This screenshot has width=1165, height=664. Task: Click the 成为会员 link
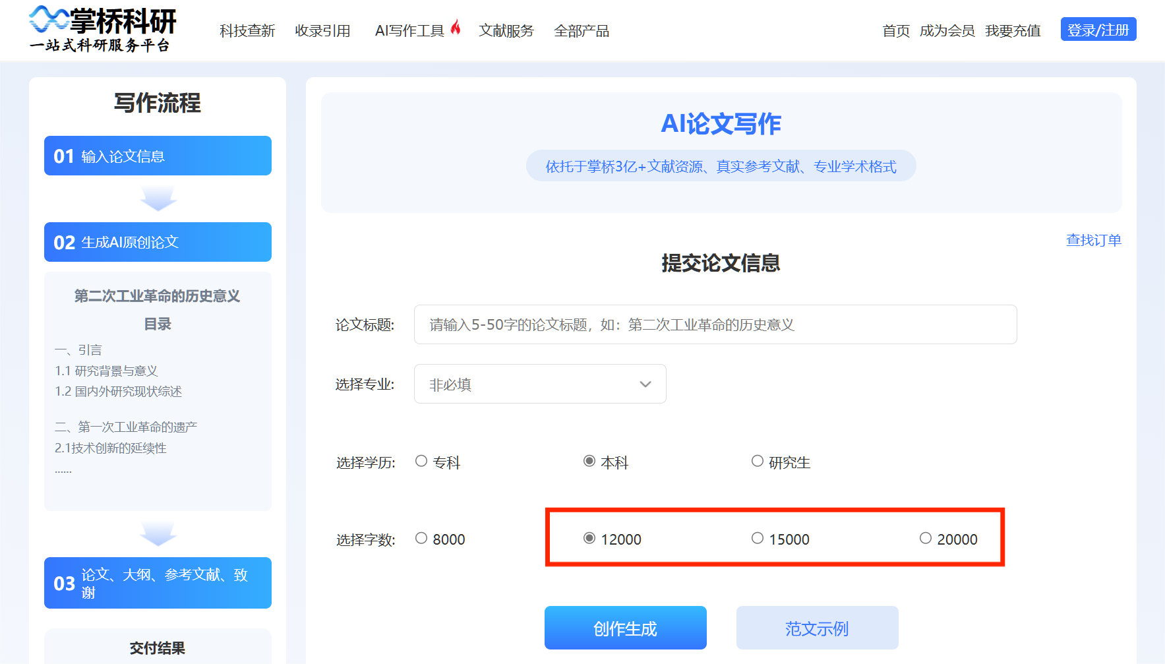(x=947, y=31)
